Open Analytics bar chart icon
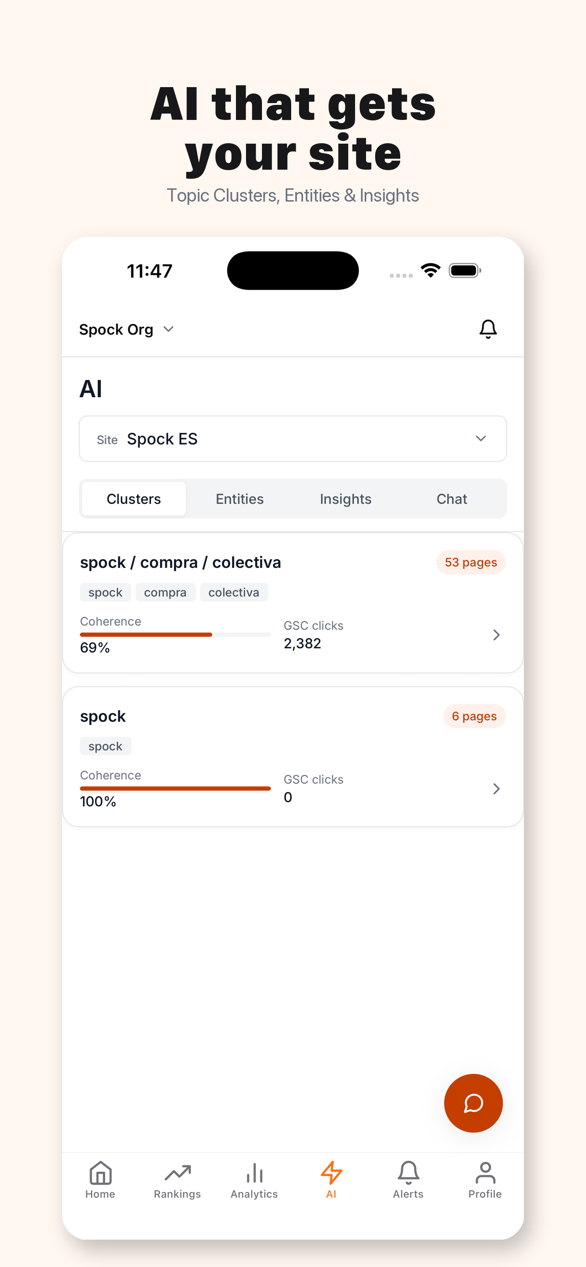586x1267 pixels. [254, 1180]
